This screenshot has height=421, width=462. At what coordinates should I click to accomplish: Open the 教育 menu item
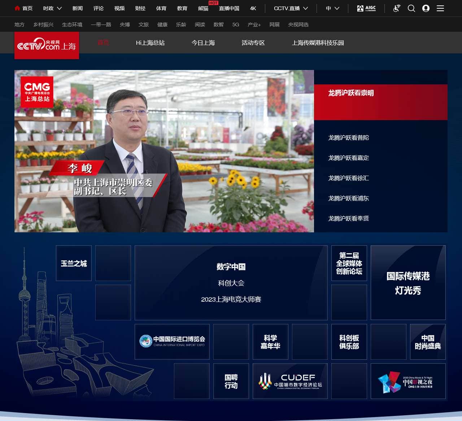click(182, 8)
